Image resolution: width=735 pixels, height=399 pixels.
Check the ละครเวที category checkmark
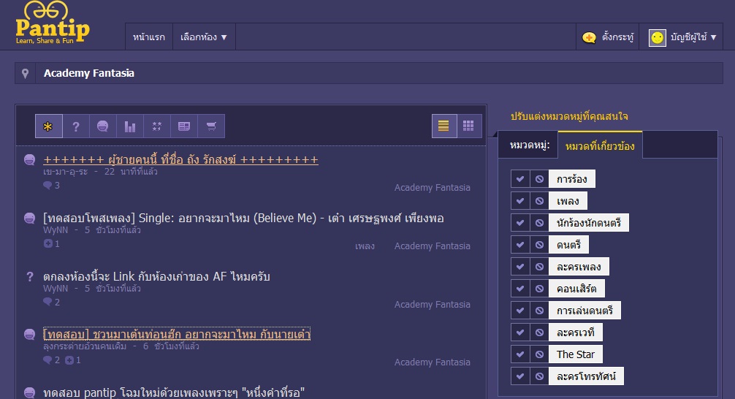coord(520,332)
